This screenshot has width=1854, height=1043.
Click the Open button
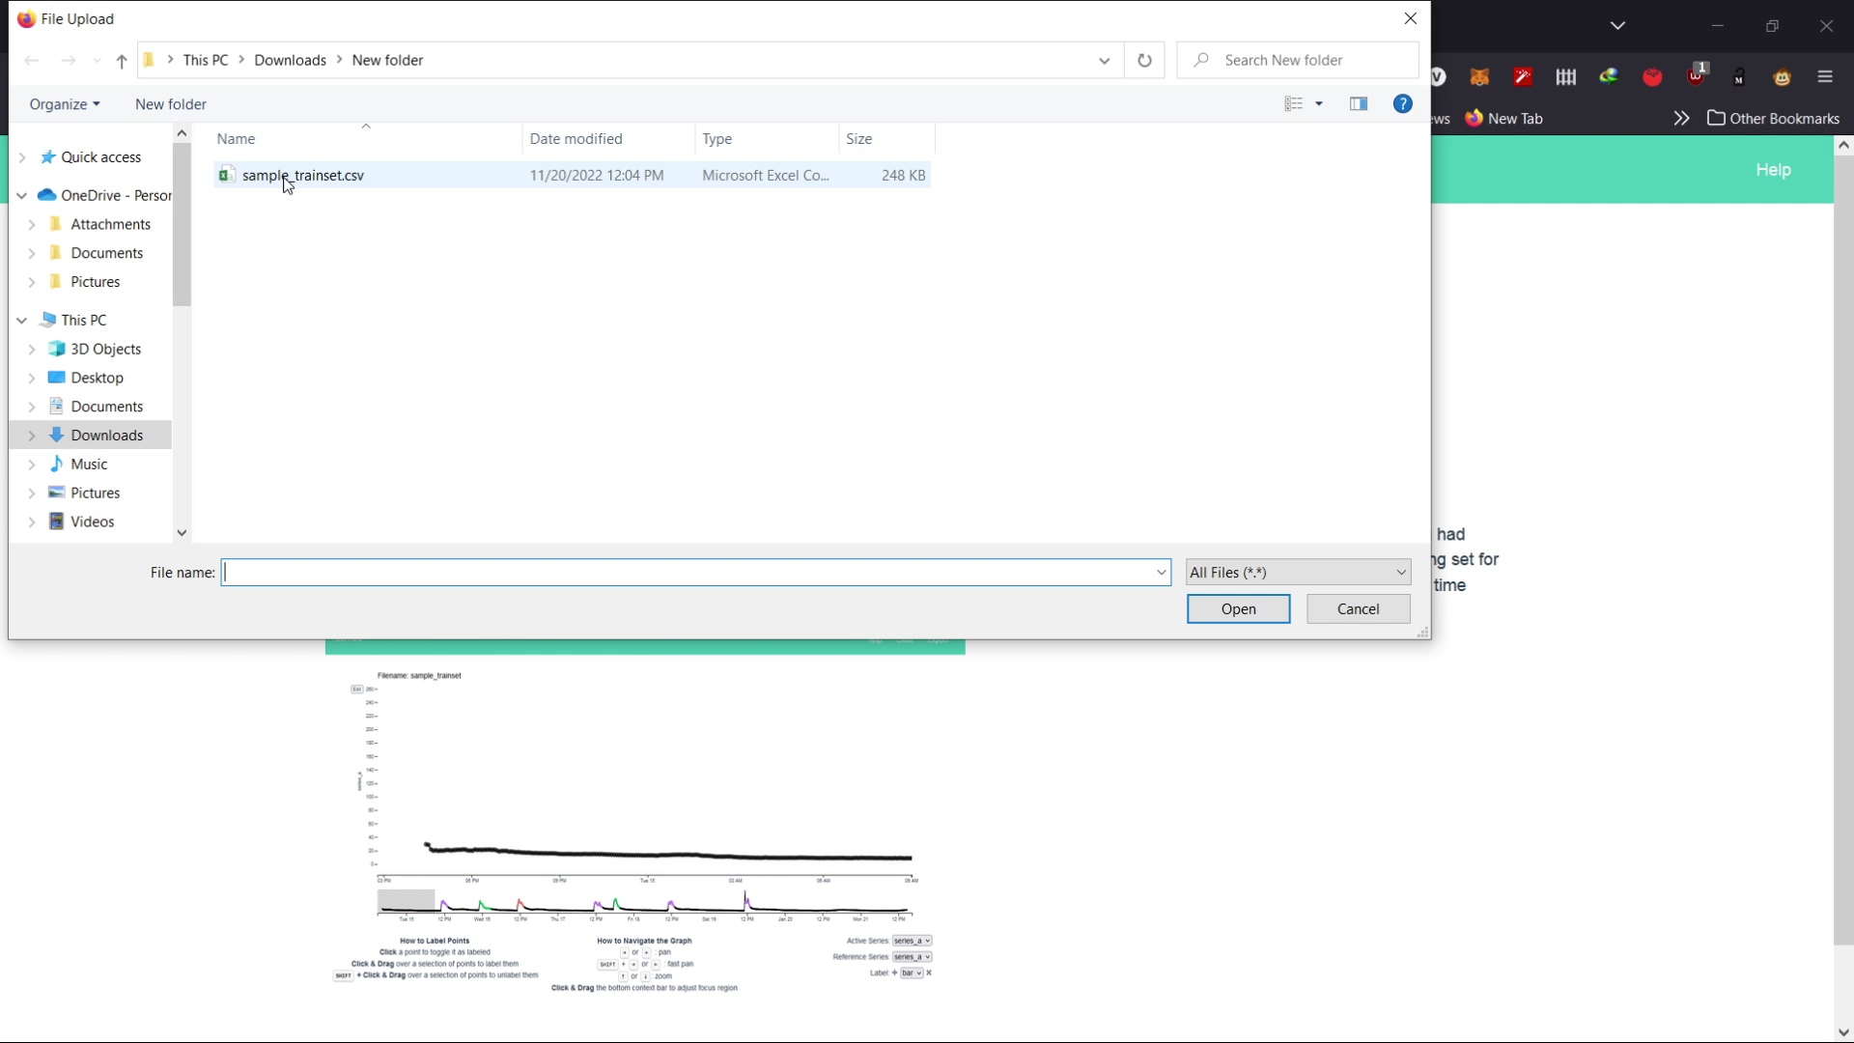point(1238,608)
